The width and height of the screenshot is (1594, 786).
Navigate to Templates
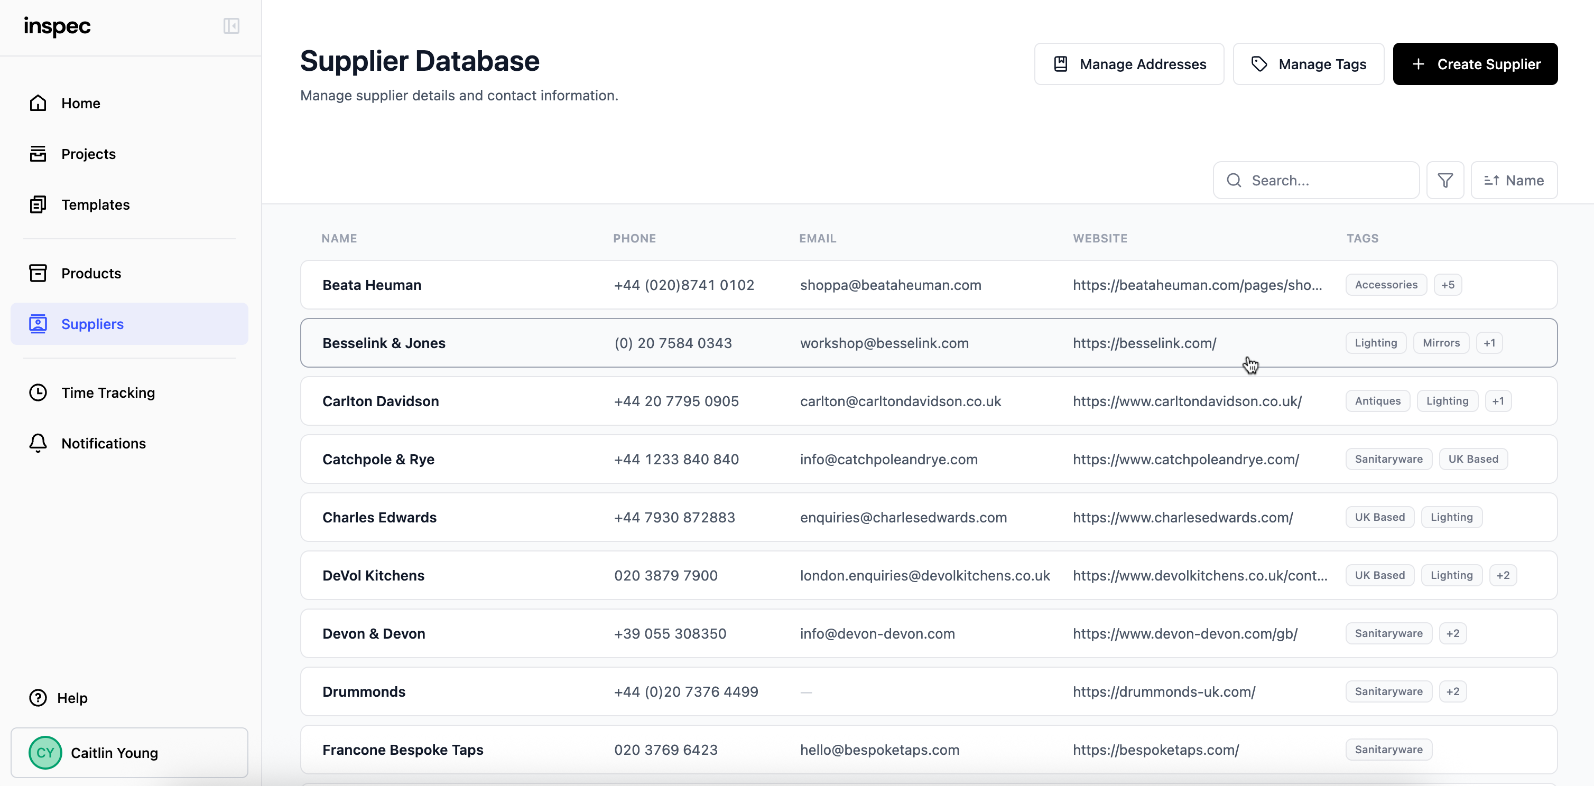[x=129, y=205]
